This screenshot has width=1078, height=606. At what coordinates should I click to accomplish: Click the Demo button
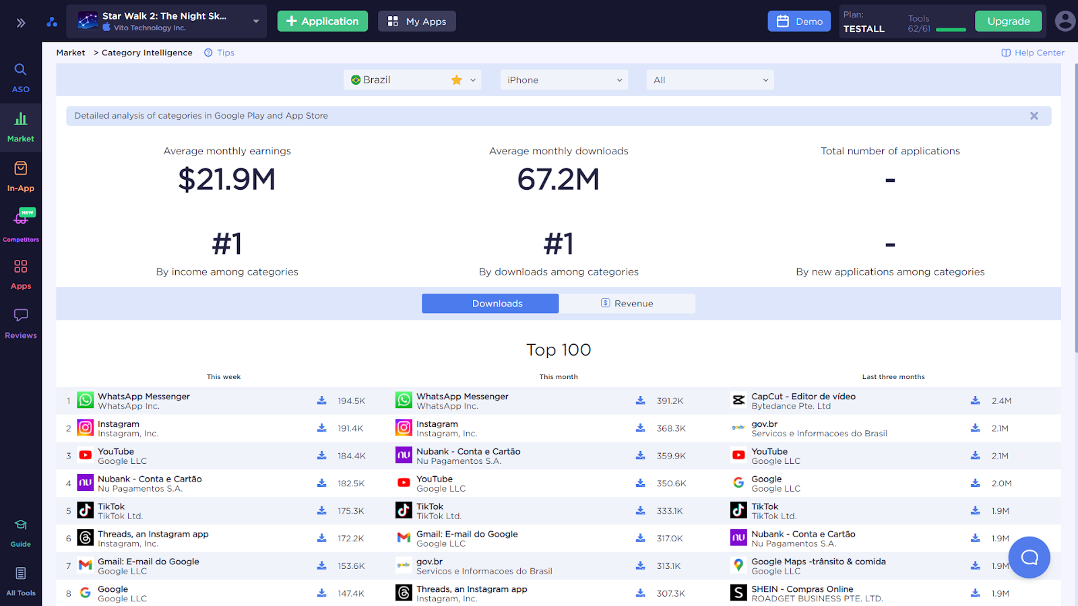(x=800, y=22)
